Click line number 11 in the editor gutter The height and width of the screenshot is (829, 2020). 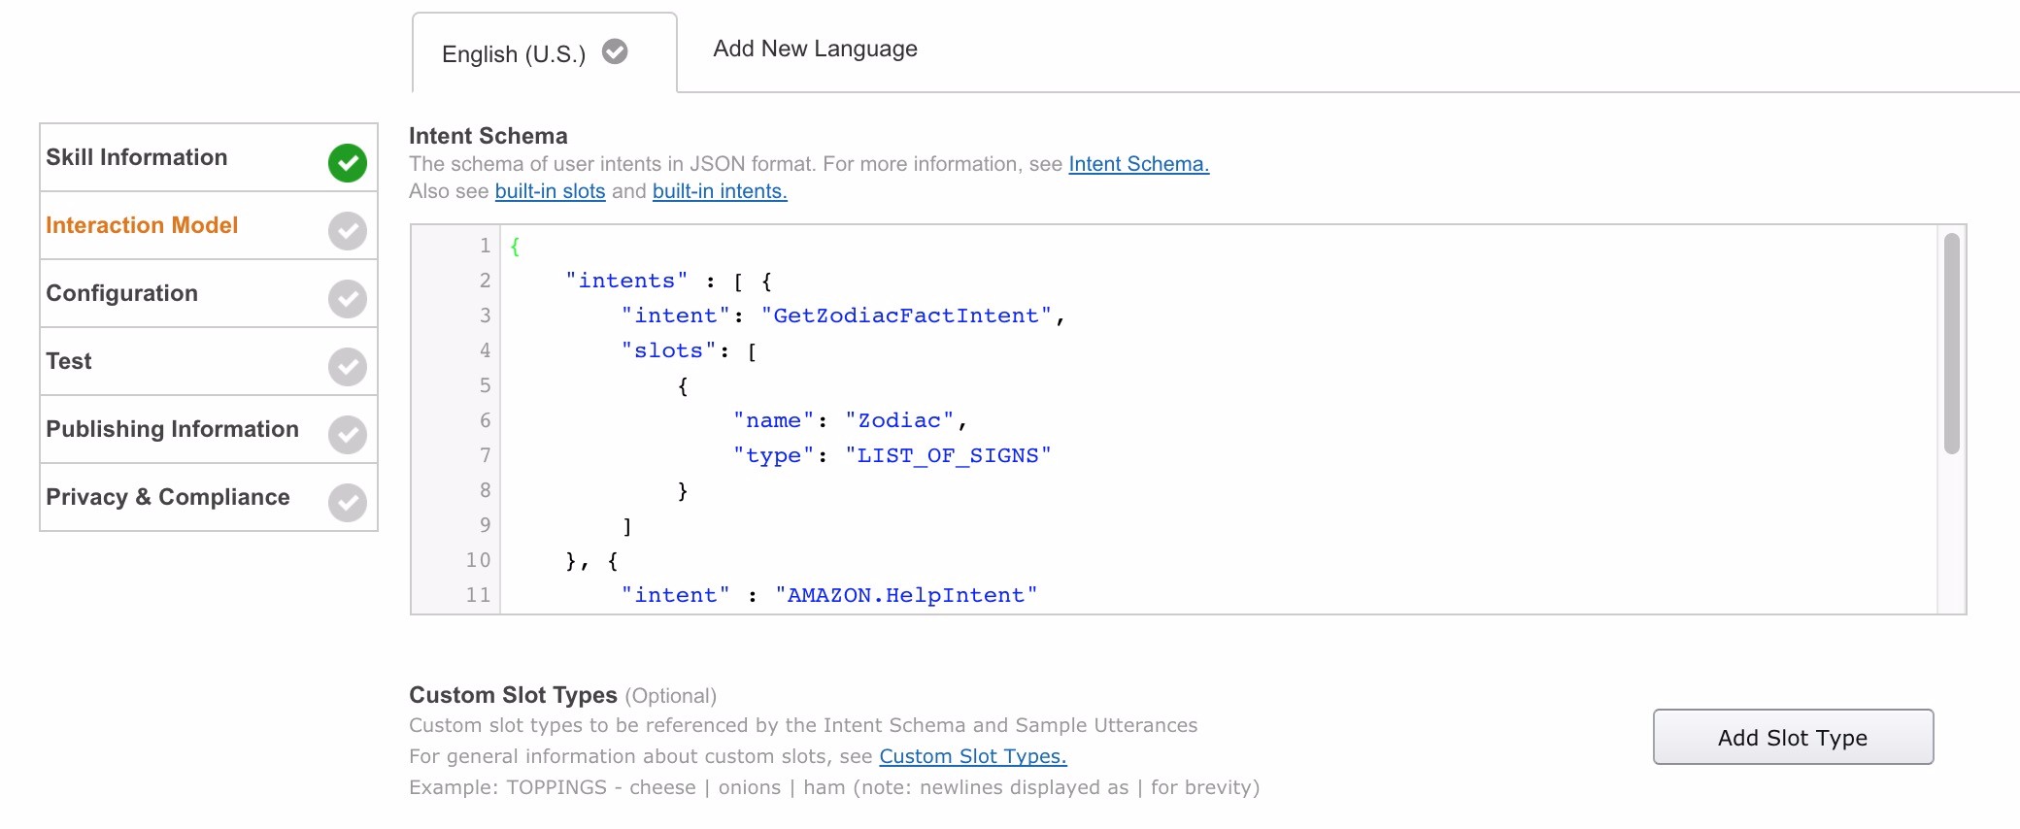(x=478, y=595)
